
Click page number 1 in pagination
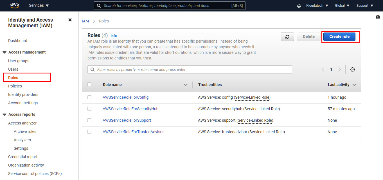coord(331,70)
